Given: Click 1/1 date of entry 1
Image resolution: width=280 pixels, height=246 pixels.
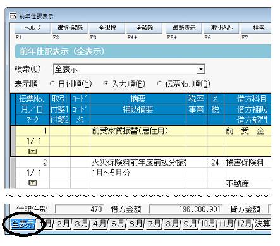Looking at the screenshot, I should point(32,141).
